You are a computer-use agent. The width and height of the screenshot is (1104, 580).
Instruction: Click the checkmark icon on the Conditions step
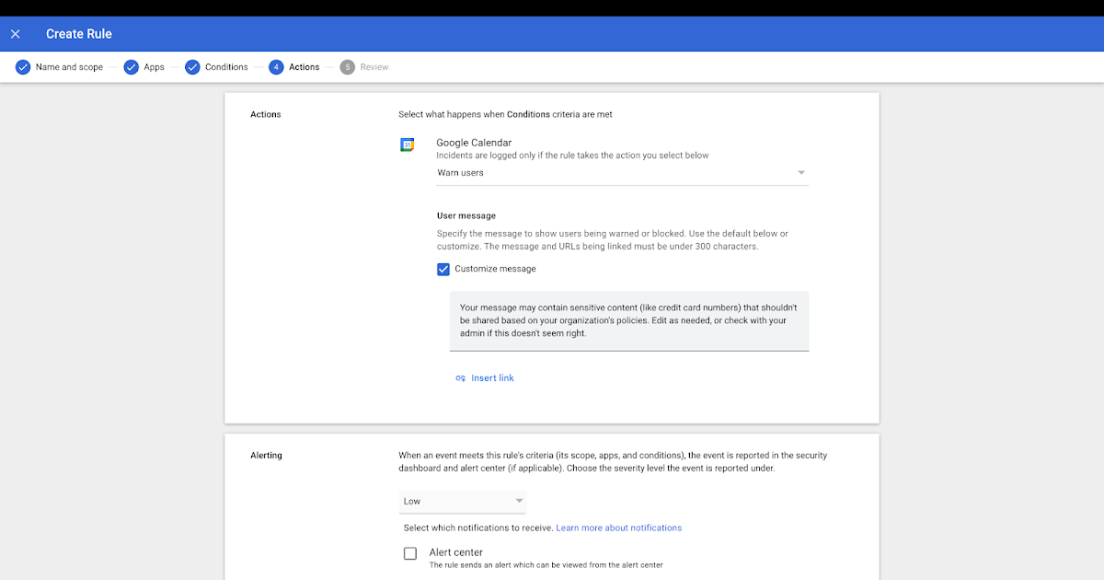[x=192, y=66]
